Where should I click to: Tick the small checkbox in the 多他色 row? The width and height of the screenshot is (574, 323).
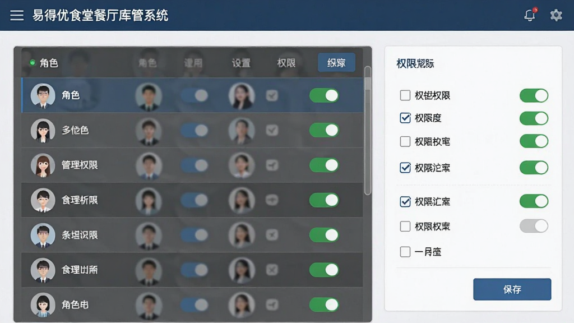point(272,130)
